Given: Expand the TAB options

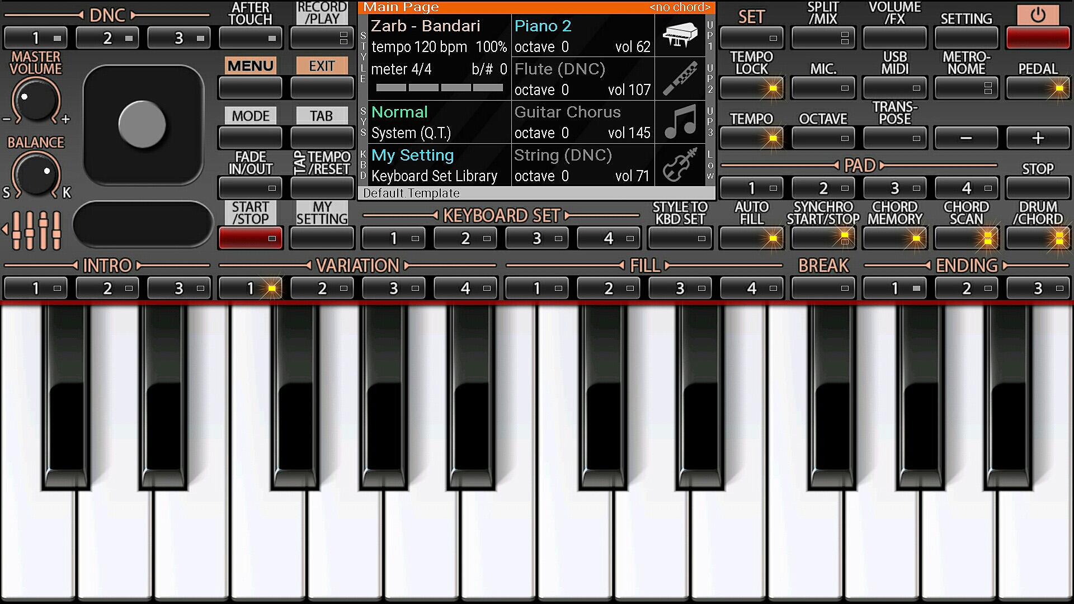Looking at the screenshot, I should click(x=322, y=138).
